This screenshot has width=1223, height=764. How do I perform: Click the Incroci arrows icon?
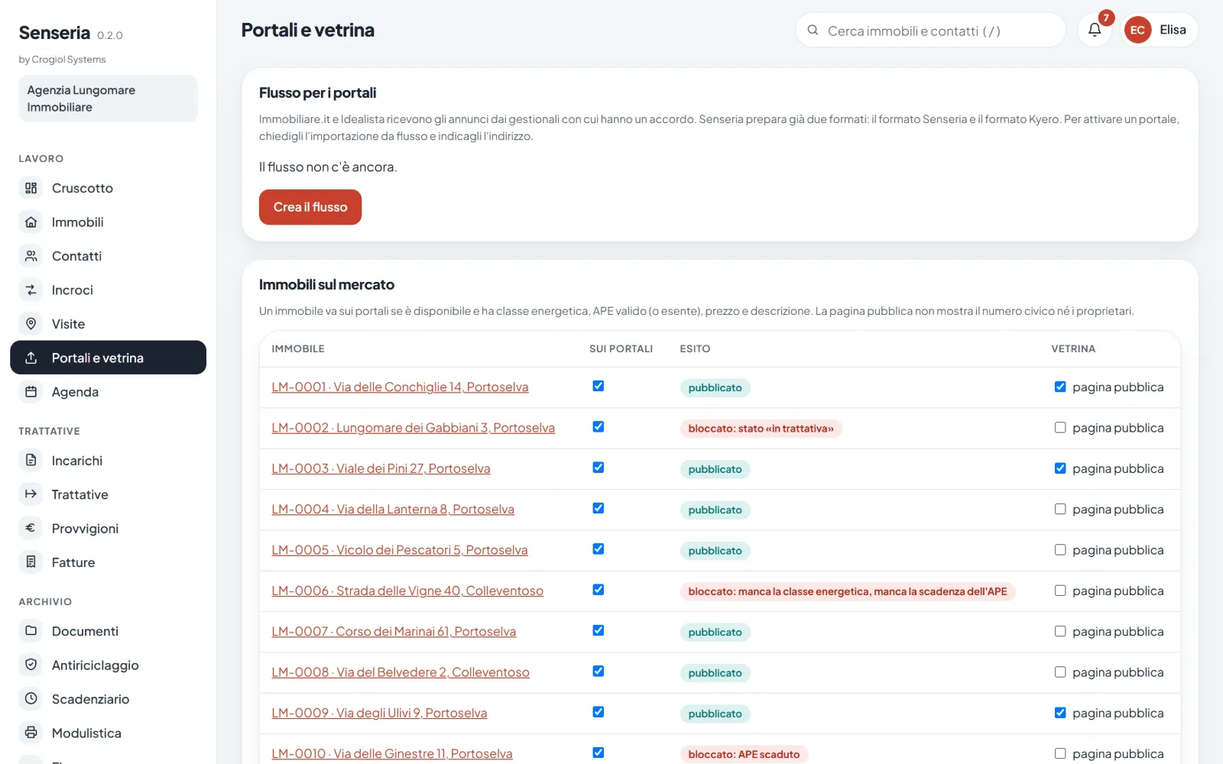pos(31,290)
